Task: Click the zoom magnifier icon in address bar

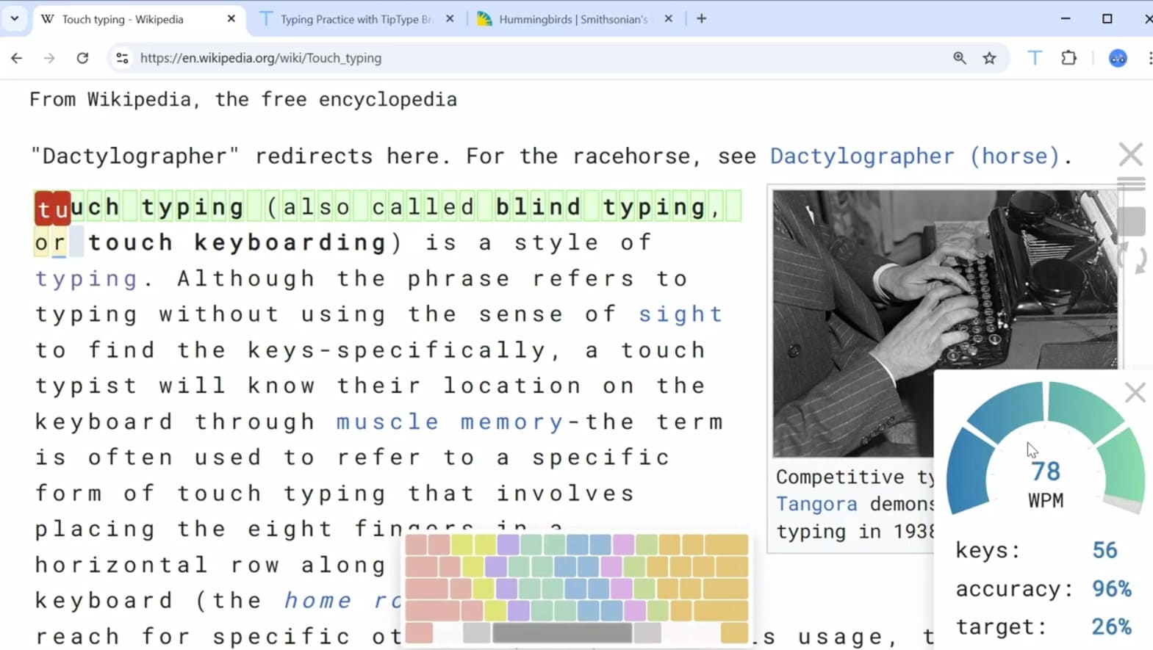Action: (959, 58)
